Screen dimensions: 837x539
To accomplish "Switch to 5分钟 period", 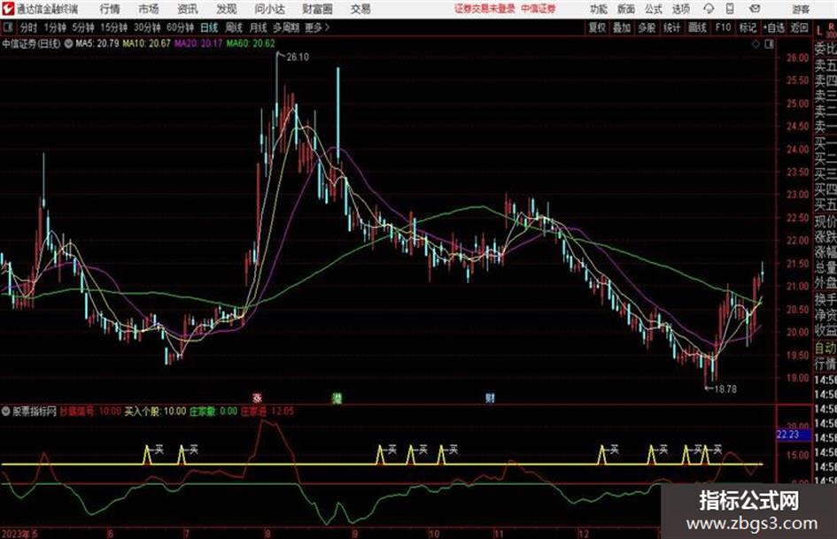I will coord(82,27).
